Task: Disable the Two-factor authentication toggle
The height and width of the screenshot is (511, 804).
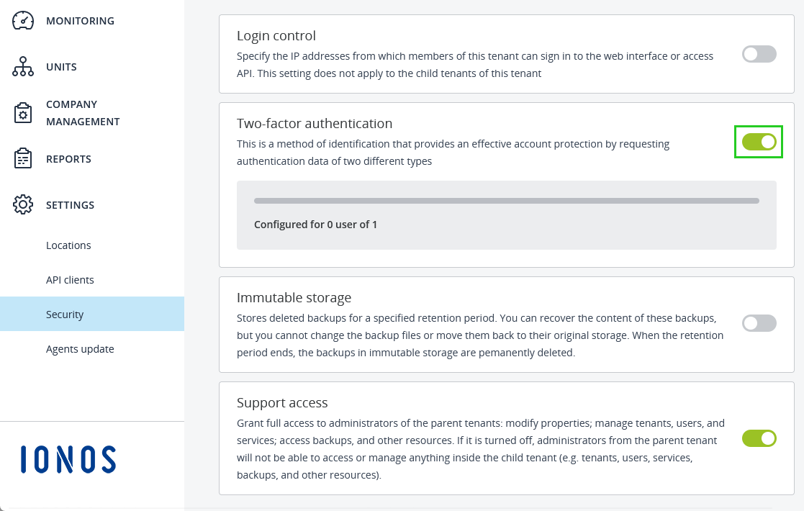Action: [759, 142]
